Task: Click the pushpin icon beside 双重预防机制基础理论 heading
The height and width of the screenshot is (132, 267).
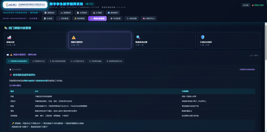Action: coord(11,75)
